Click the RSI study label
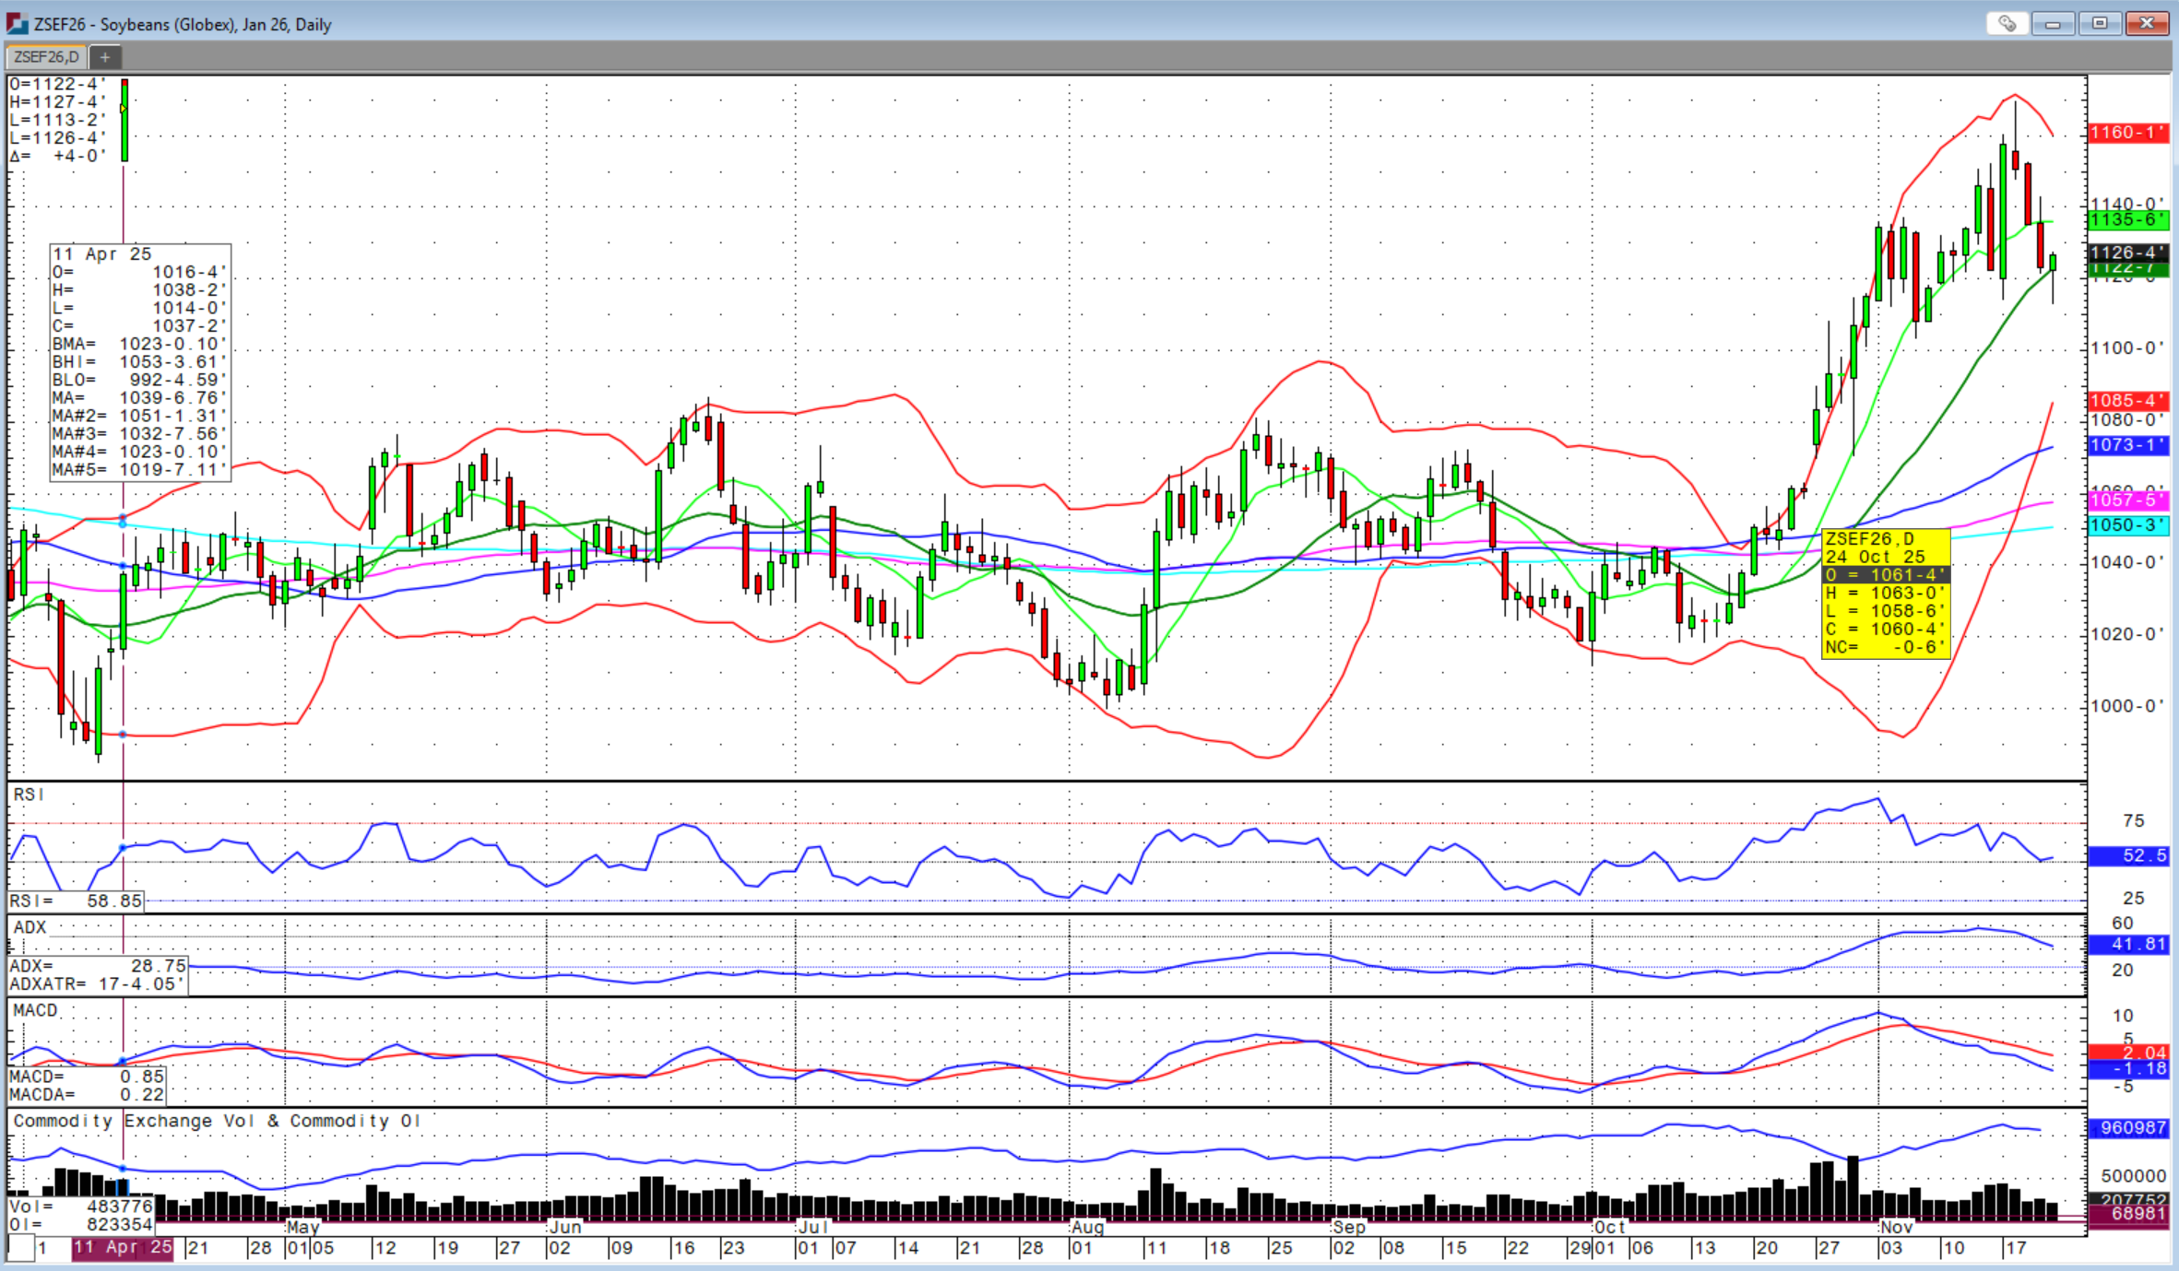 pyautogui.click(x=29, y=794)
